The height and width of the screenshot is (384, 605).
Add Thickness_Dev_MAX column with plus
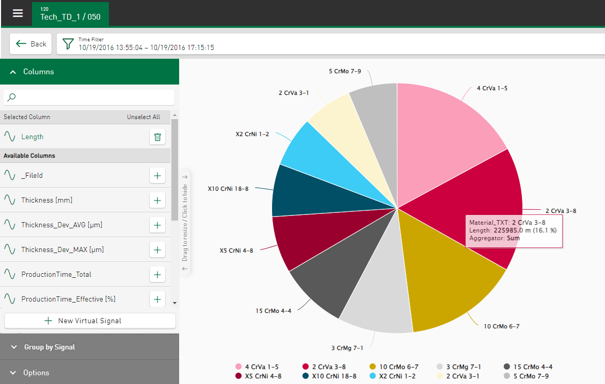tap(157, 249)
